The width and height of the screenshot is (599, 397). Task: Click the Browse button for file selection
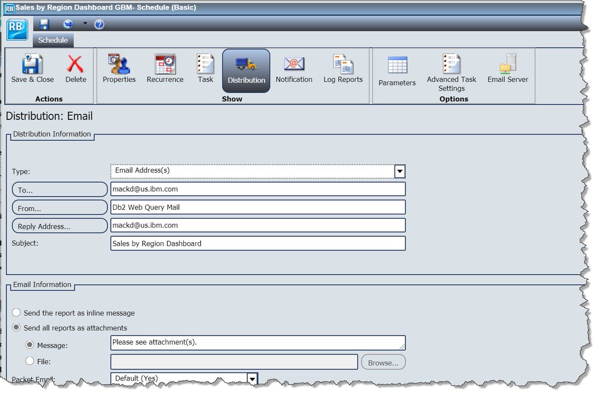pos(383,362)
